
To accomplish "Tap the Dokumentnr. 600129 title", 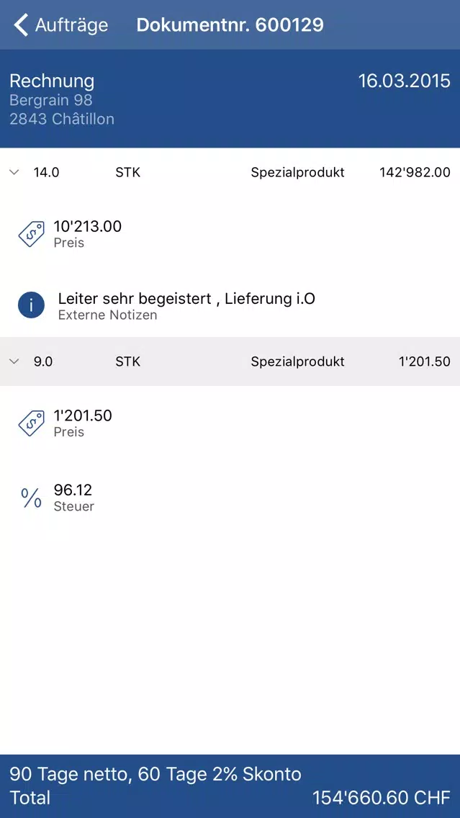I will pyautogui.click(x=230, y=25).
